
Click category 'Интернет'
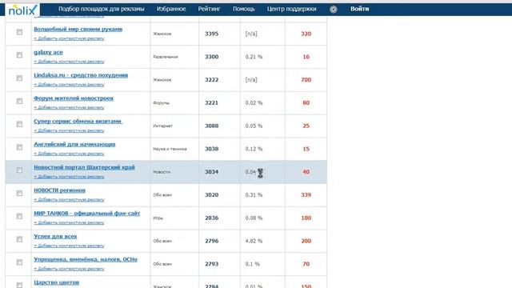point(162,126)
